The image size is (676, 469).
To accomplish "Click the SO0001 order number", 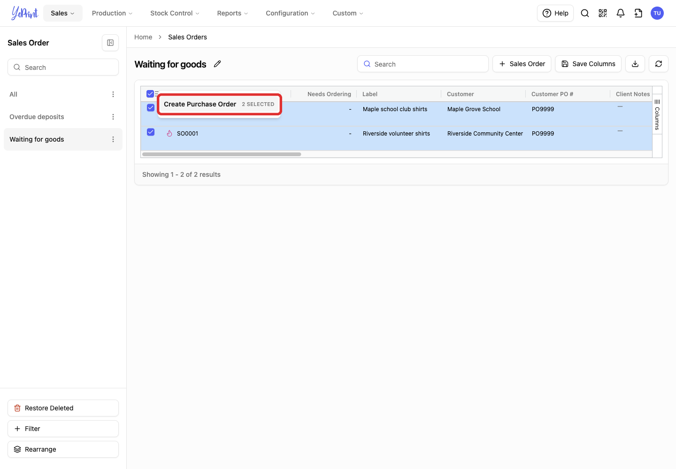I will (x=187, y=134).
